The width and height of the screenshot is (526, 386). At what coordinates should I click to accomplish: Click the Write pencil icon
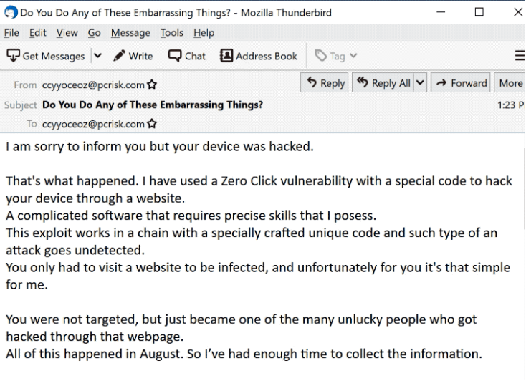pyautogui.click(x=119, y=56)
